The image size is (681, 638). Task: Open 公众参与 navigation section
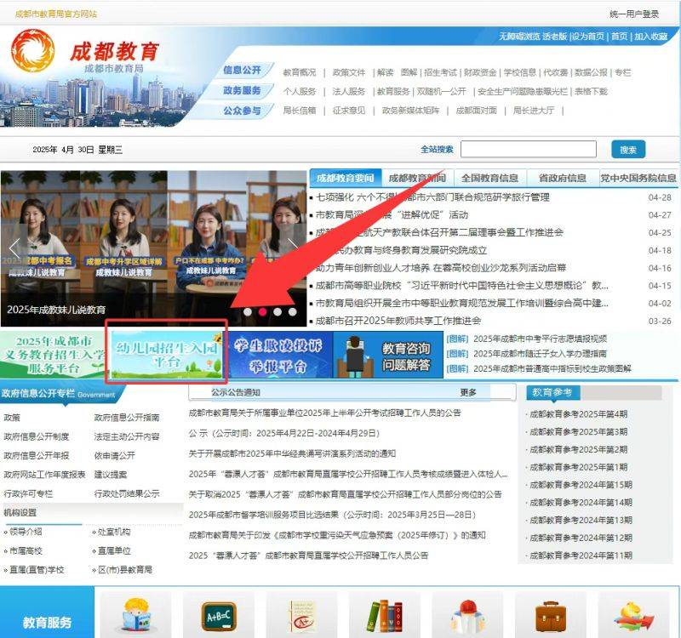[x=242, y=111]
